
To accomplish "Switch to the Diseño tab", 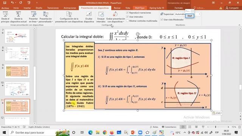I will point(39,8).
